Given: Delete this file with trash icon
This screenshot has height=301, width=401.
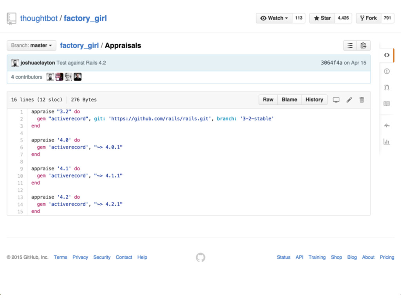Looking at the screenshot, I should pos(361,100).
